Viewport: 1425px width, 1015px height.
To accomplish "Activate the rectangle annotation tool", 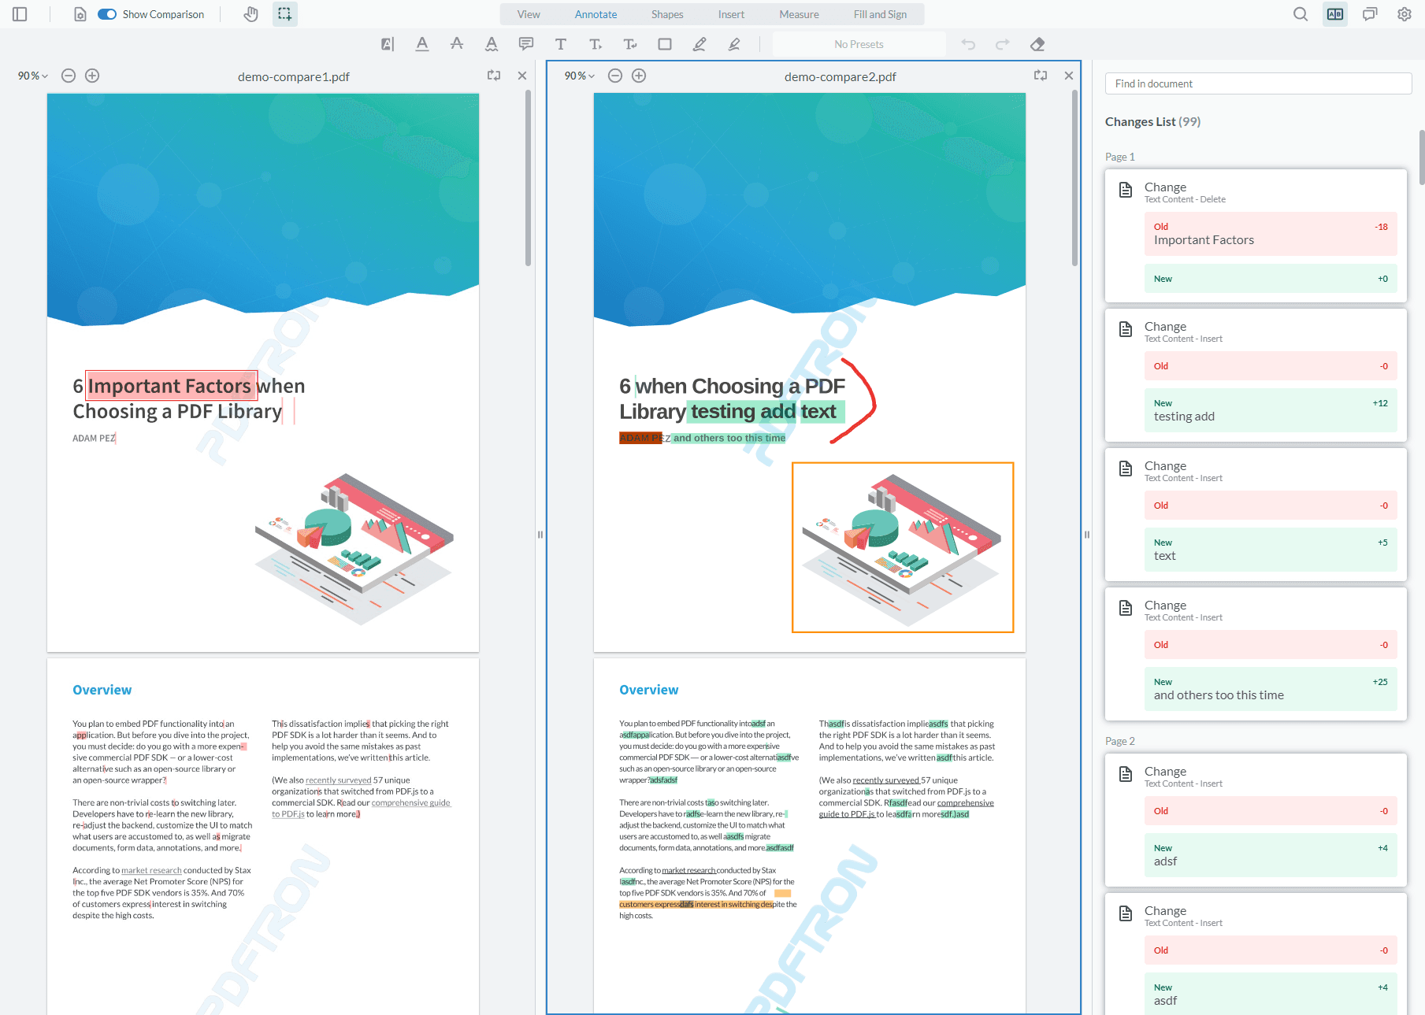I will click(665, 44).
